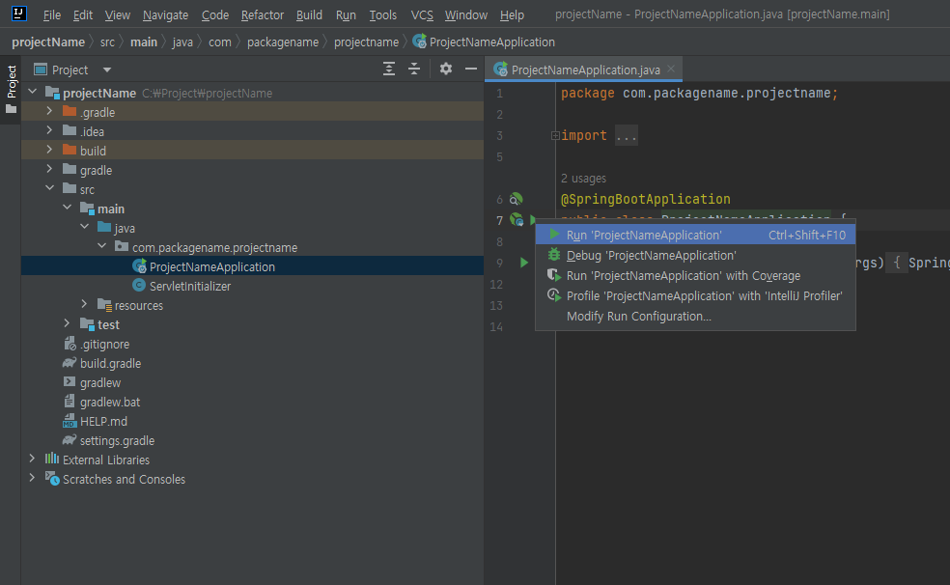
Task: Click the green run arrow on line 9
Action: tap(524, 263)
